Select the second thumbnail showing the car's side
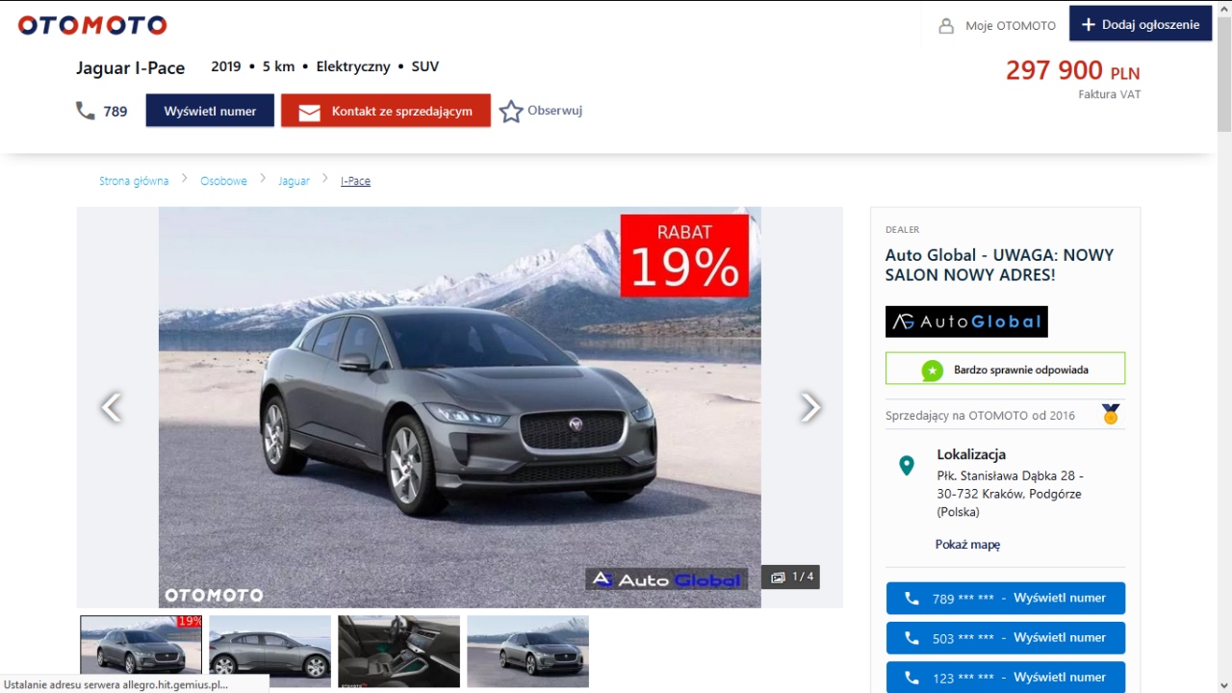The image size is (1232, 693). 270,652
